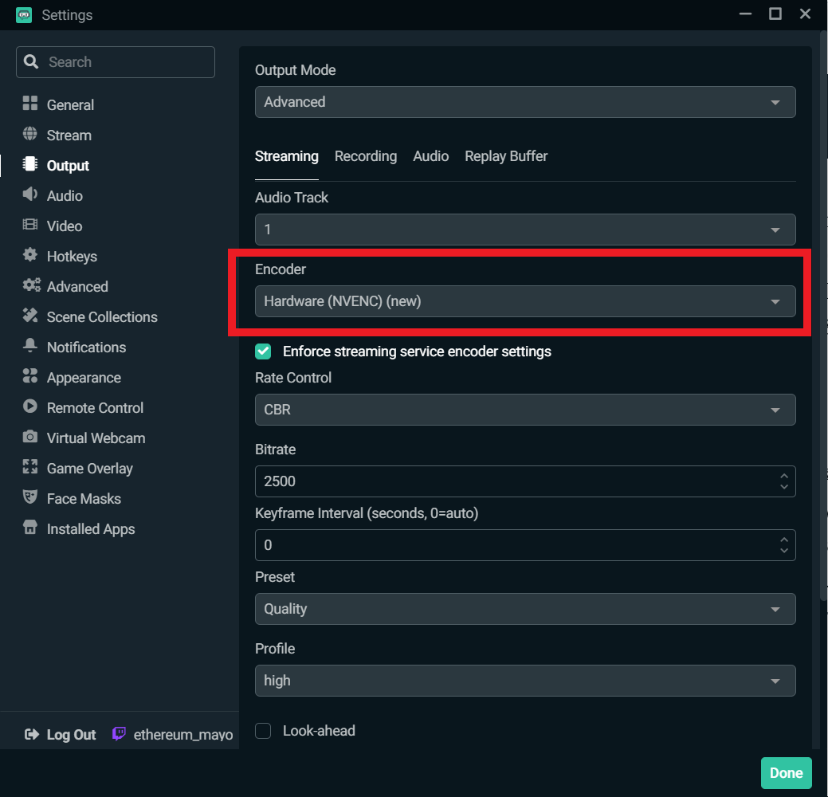
Task: Open the Preset Quality dropdown
Action: [x=525, y=609]
